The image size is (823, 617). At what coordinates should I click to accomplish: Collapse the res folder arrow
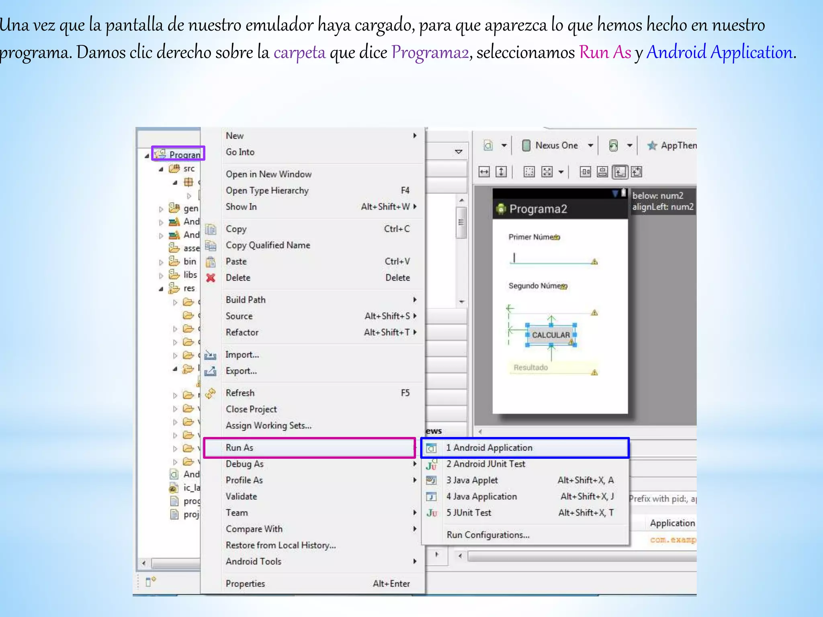click(161, 289)
